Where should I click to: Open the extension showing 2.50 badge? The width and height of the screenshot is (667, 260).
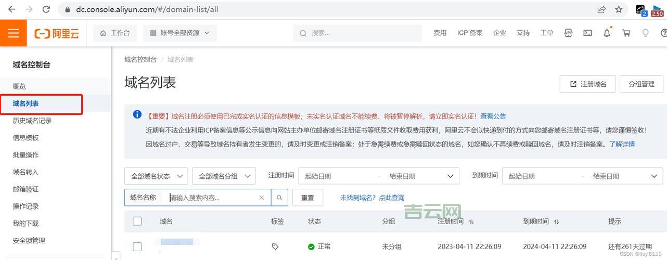point(657,10)
